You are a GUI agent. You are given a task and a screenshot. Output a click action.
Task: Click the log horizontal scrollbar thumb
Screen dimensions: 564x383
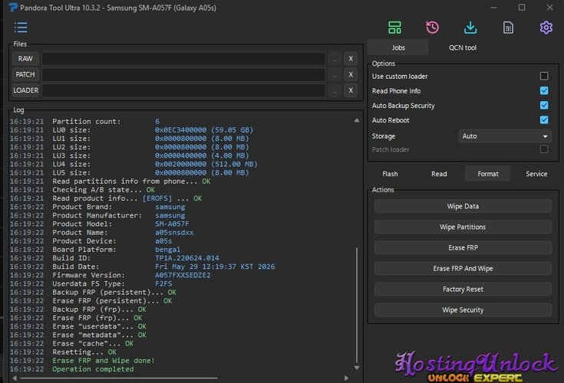pyautogui.click(x=119, y=378)
